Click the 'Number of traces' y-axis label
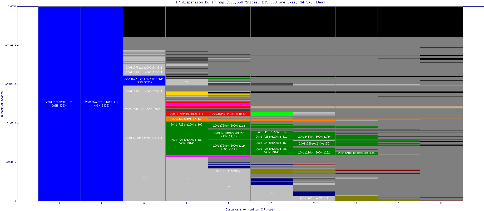Image resolution: width=484 pixels, height=211 pixels. click(x=2, y=104)
